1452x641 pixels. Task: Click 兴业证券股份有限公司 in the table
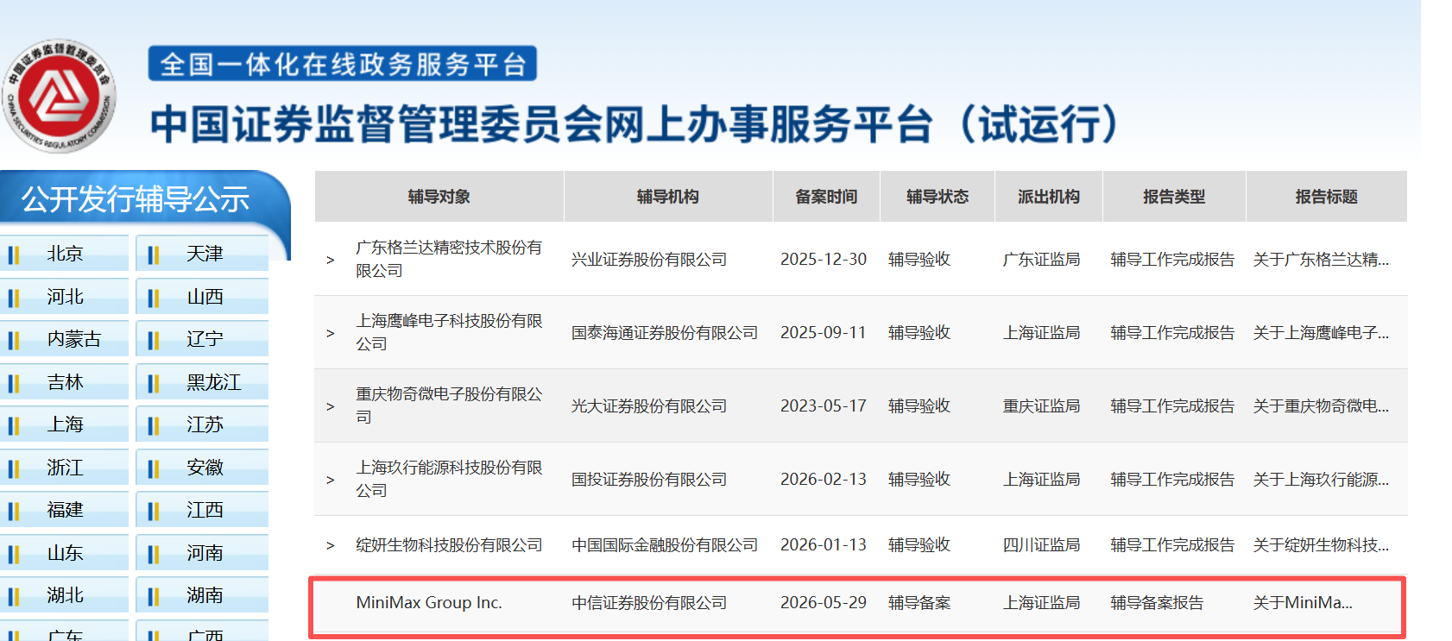pyautogui.click(x=649, y=260)
